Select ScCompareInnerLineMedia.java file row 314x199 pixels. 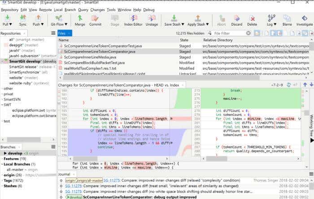183,57
